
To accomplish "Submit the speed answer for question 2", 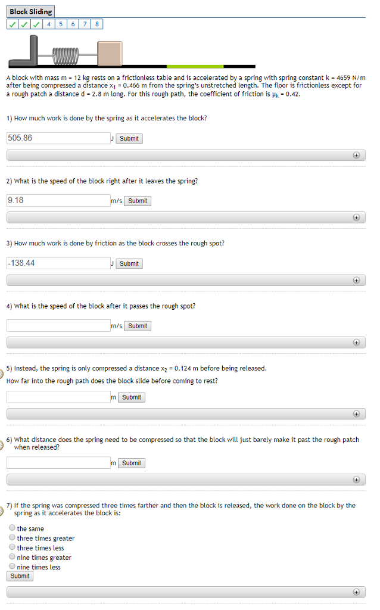I will click(137, 201).
